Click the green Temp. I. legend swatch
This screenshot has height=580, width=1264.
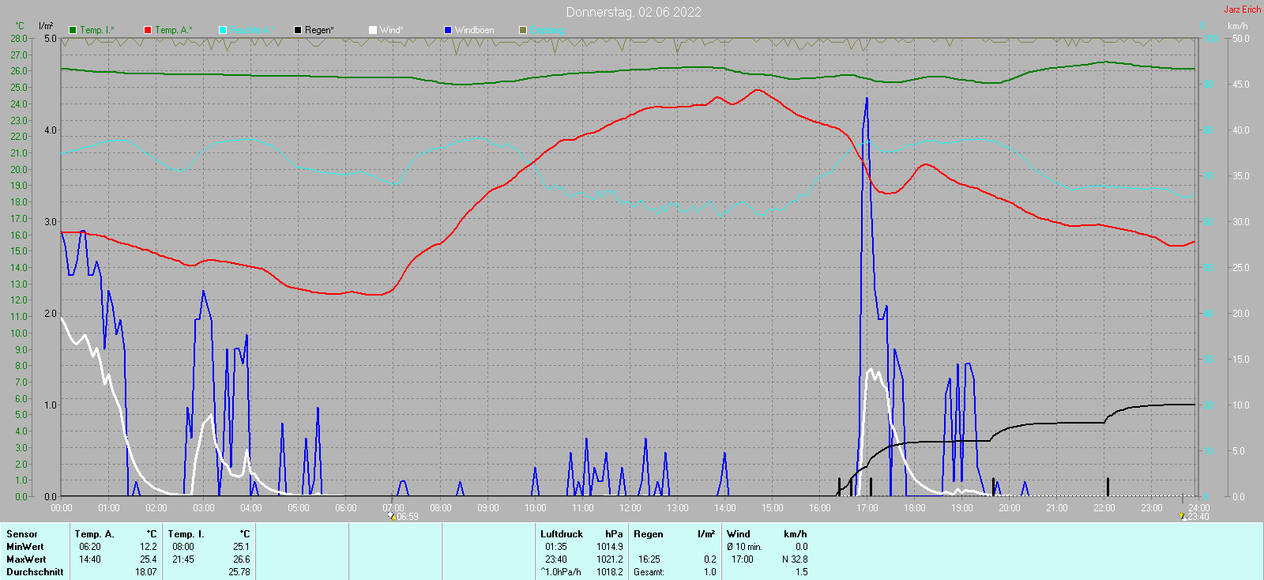tap(73, 30)
